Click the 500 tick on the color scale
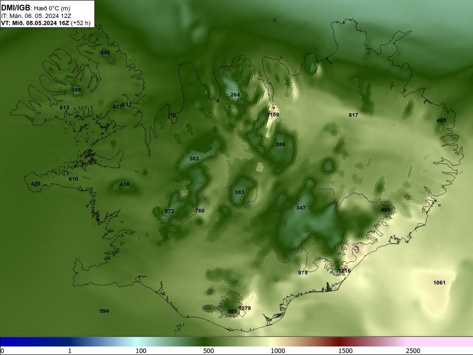The height and width of the screenshot is (355, 473). click(209, 351)
